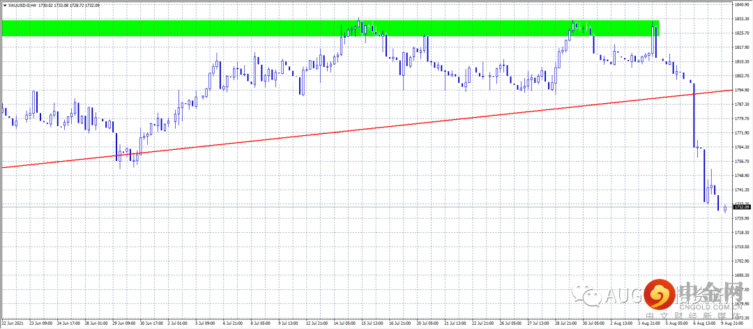The height and width of the screenshot is (329, 753).
Task: Click the current price tag 1732.09 on scale
Action: coord(743,207)
